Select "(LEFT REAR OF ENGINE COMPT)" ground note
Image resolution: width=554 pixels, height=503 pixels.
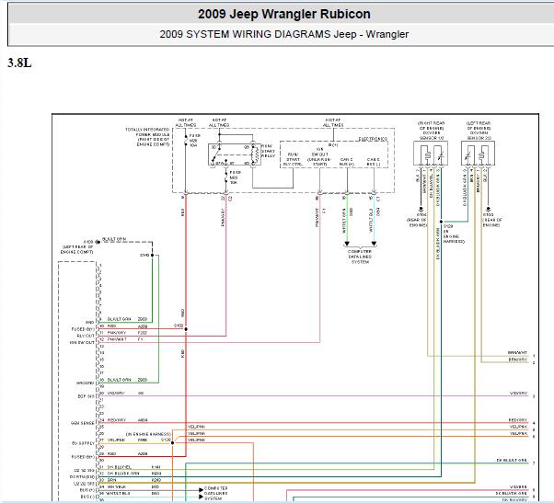[x=77, y=249]
